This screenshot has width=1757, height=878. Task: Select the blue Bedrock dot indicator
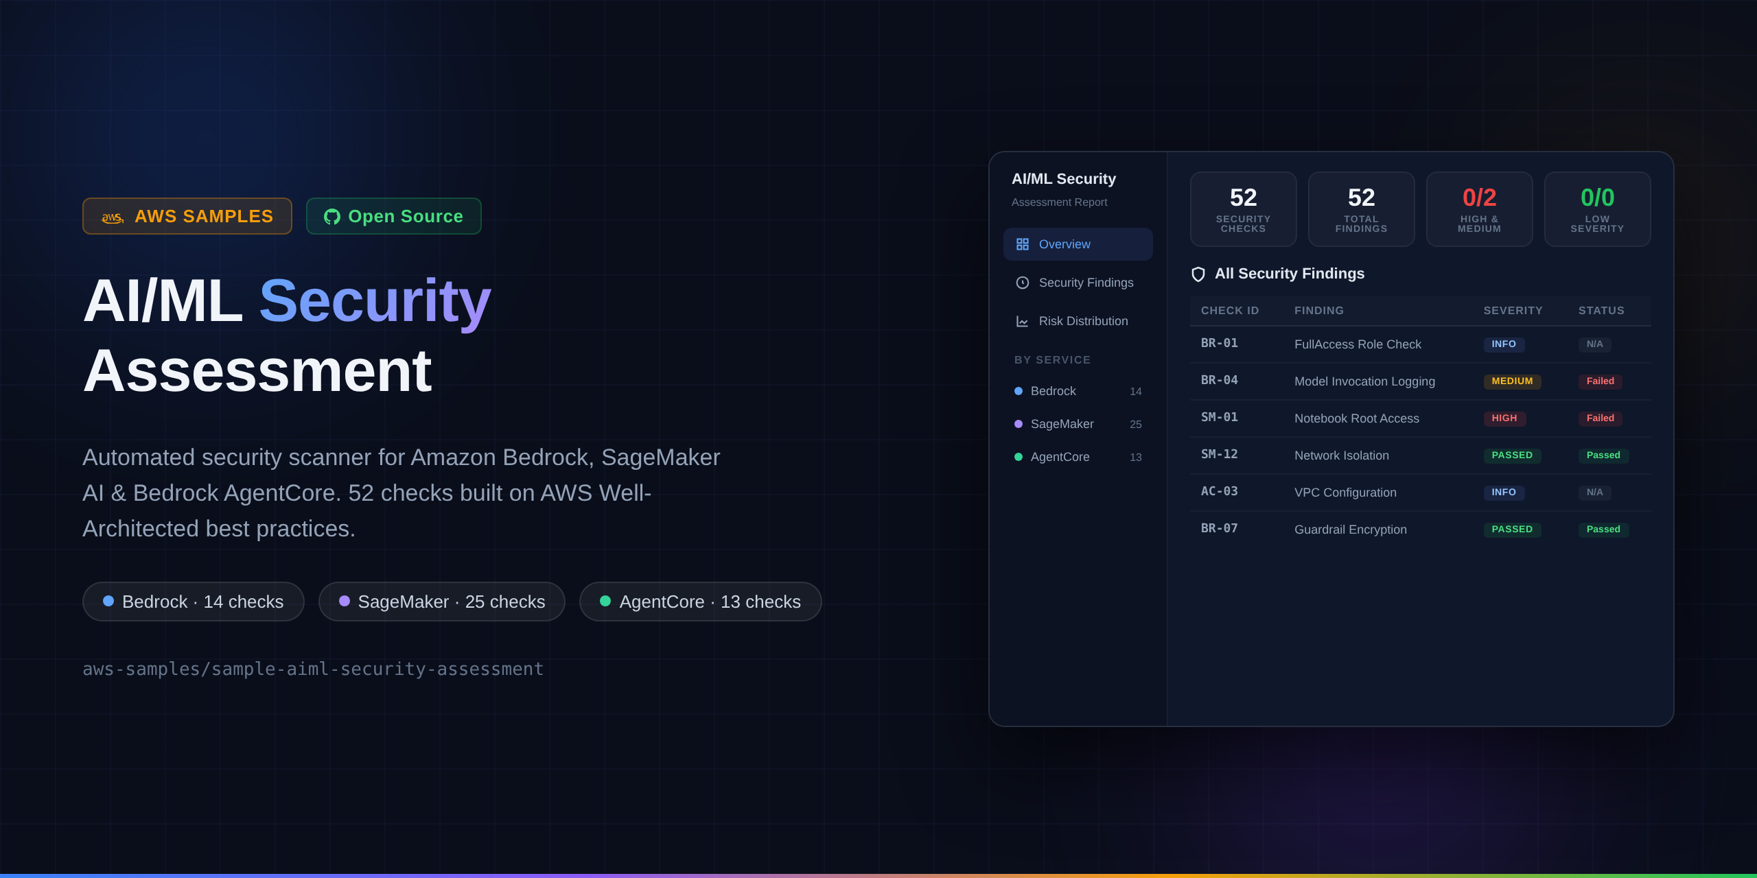pyautogui.click(x=1019, y=391)
